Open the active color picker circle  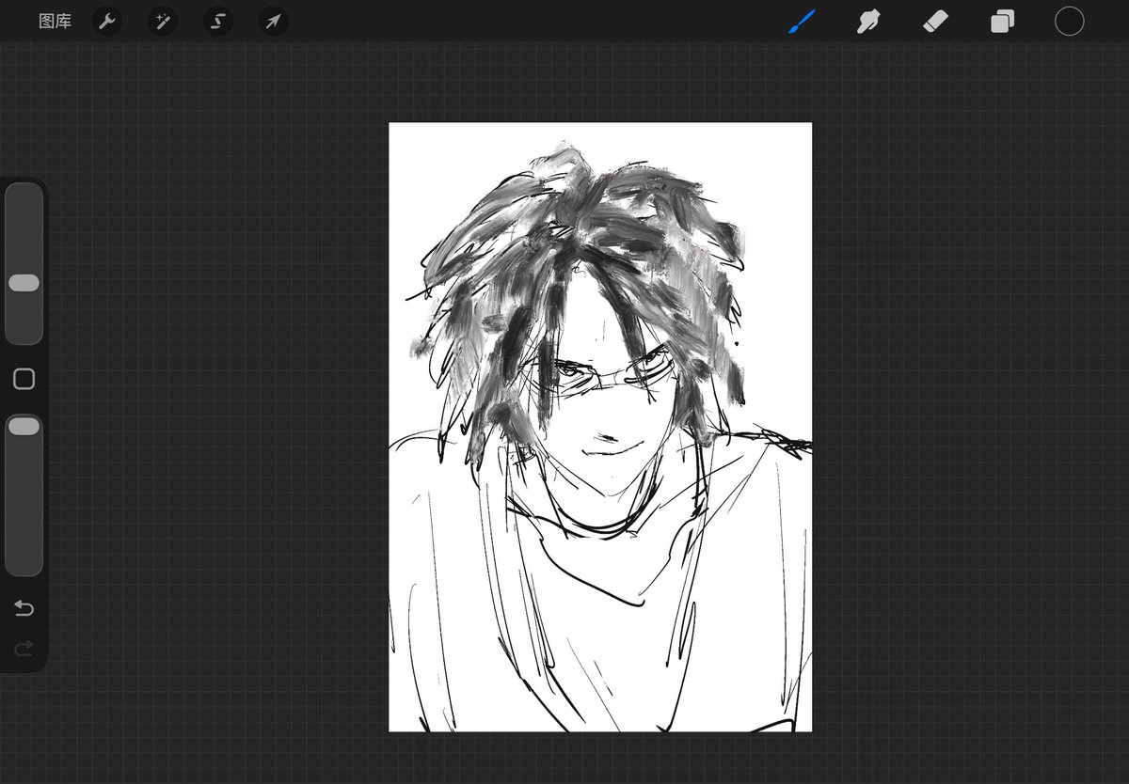pos(1069,22)
